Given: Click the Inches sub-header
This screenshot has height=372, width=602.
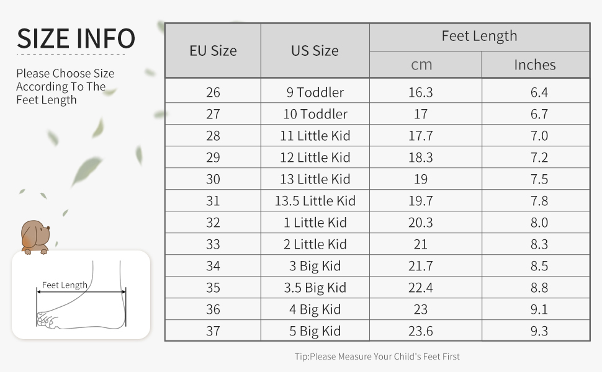Looking at the screenshot, I should click(535, 64).
